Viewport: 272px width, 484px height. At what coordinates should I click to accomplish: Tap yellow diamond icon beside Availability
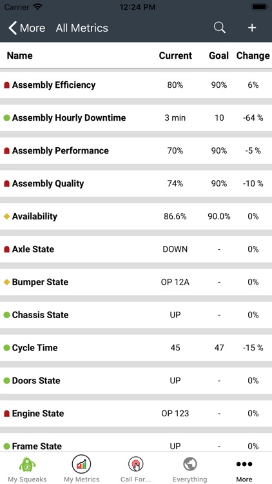coord(7,216)
